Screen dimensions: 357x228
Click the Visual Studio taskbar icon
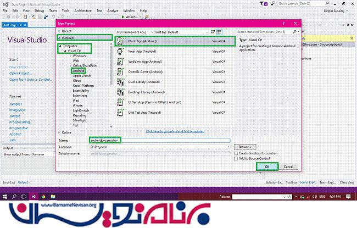pyautogui.click(x=34, y=197)
